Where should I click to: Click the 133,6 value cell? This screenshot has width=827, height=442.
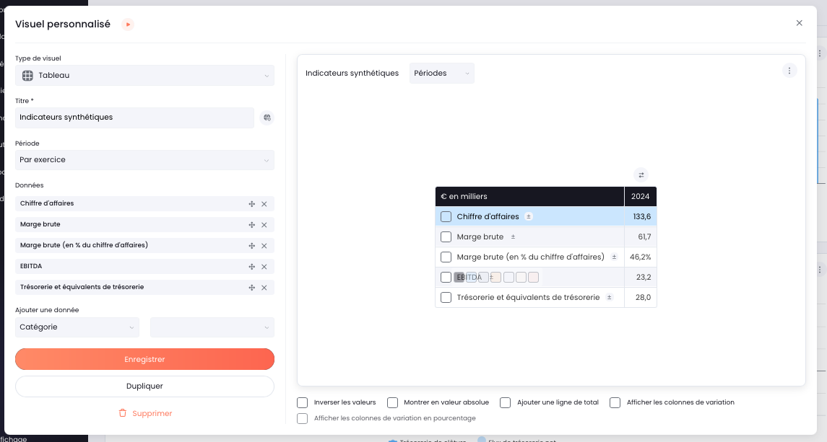coord(640,216)
